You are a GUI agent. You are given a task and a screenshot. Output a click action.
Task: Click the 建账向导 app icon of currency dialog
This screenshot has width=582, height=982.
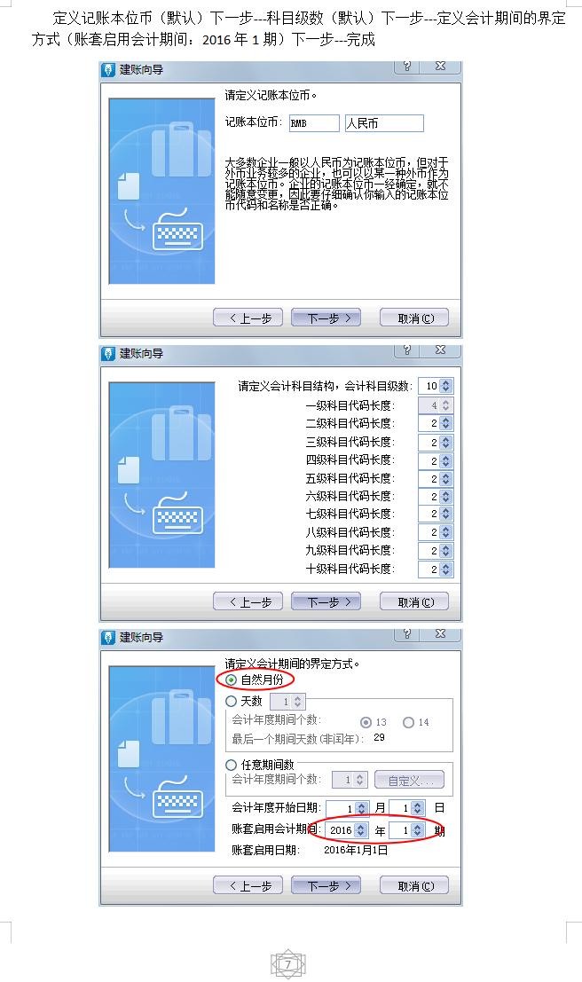point(108,69)
